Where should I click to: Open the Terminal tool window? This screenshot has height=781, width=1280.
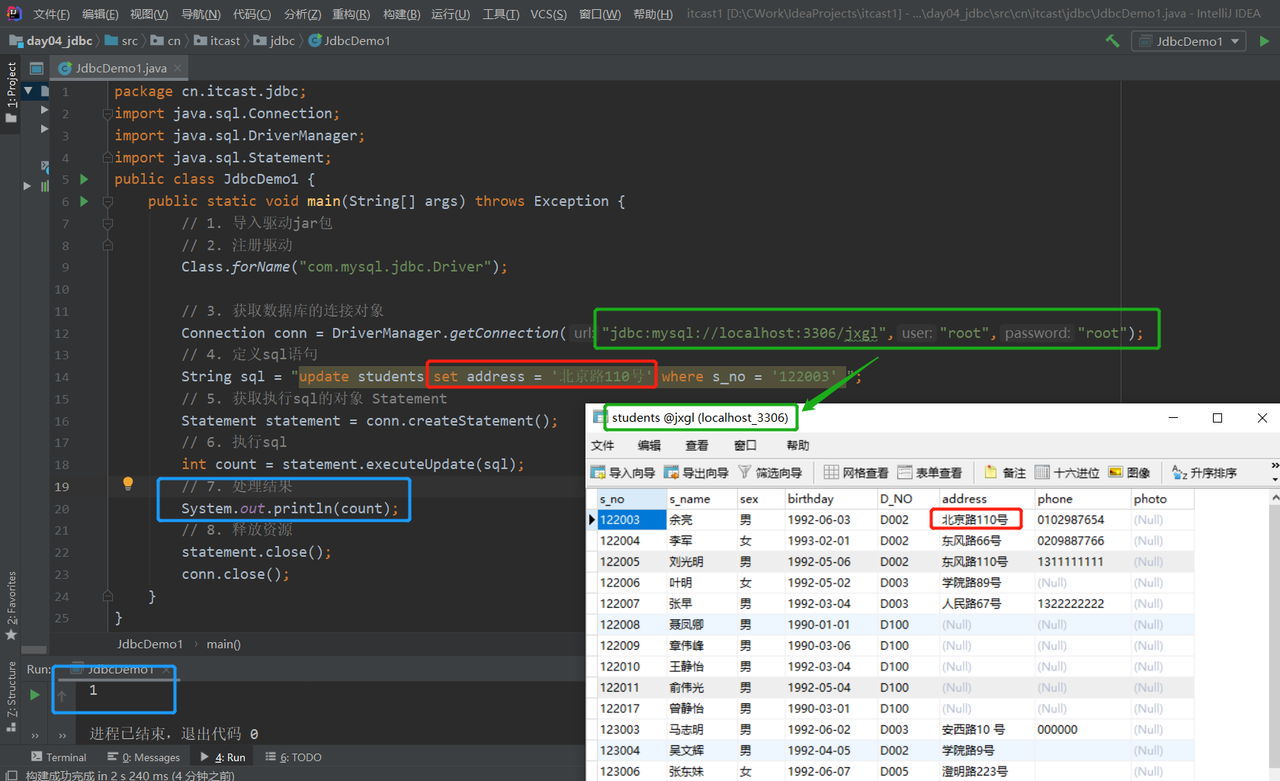(x=59, y=757)
